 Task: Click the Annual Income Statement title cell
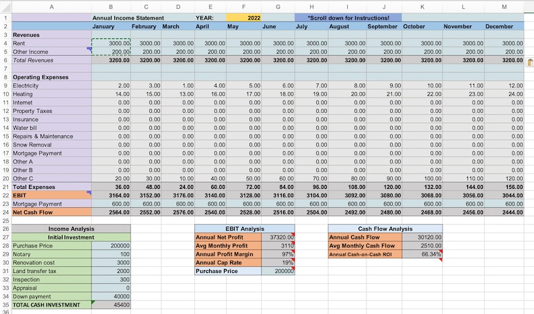point(128,17)
